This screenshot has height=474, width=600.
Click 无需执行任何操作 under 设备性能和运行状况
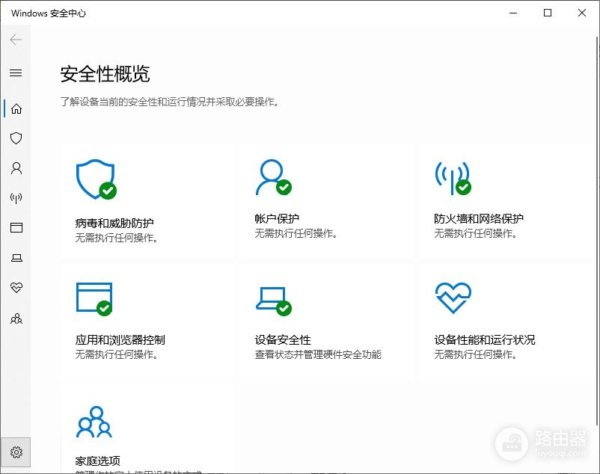tap(475, 354)
